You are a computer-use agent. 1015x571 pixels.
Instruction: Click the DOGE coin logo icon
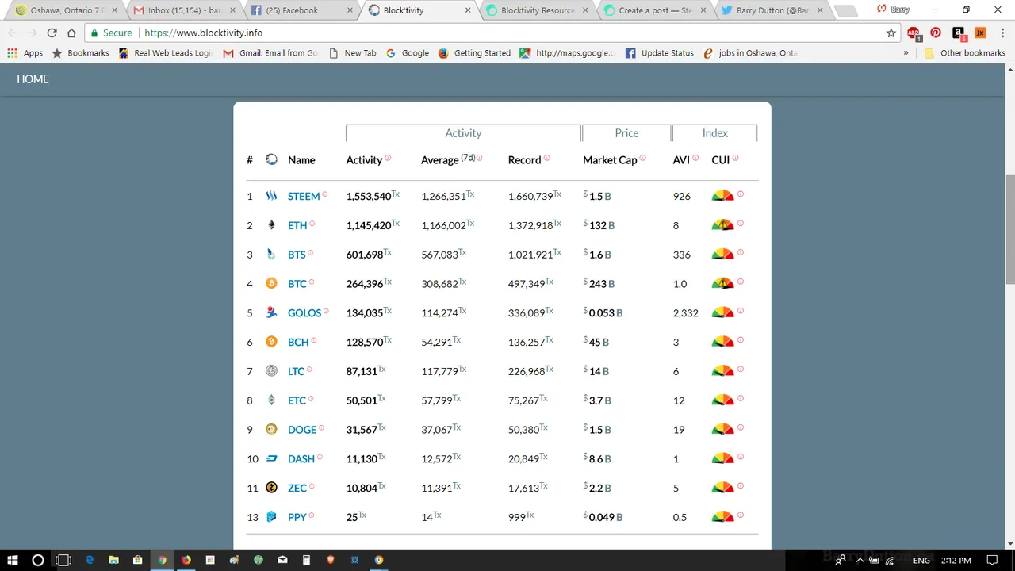pos(271,429)
